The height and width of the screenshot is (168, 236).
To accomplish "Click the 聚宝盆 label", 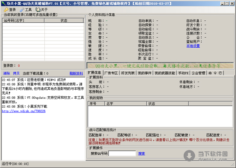I will point(146,58).
